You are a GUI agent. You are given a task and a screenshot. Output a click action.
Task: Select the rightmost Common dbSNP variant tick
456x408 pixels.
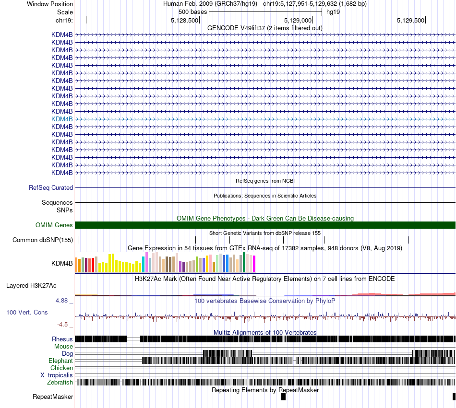[408, 240]
